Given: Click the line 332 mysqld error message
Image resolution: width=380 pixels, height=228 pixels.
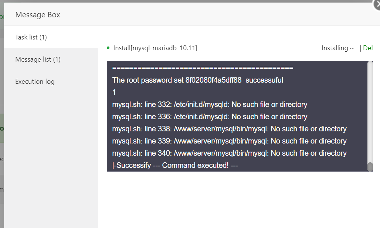Looking at the screenshot, I should tap(210, 104).
